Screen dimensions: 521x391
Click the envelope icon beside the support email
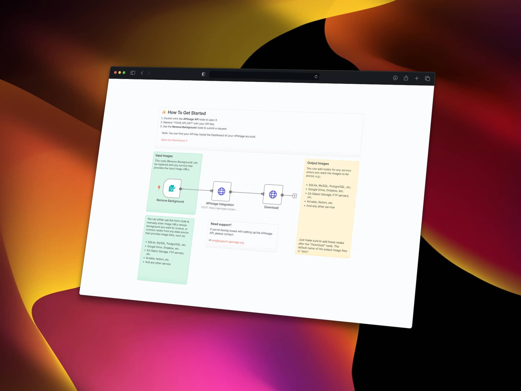tap(210, 240)
